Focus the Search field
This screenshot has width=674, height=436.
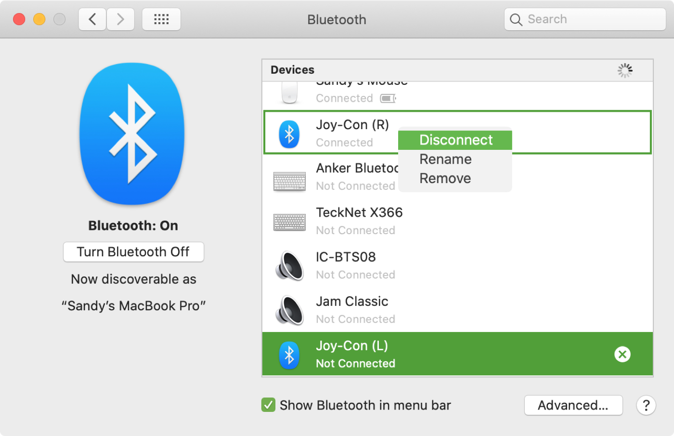pyautogui.click(x=585, y=19)
